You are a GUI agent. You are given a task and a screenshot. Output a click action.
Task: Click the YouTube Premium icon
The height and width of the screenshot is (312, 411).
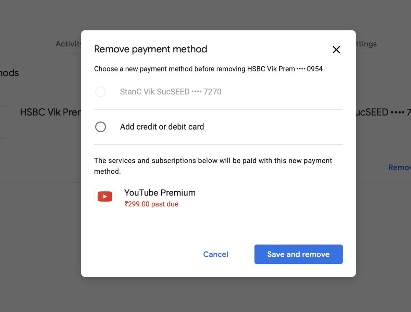pos(105,196)
